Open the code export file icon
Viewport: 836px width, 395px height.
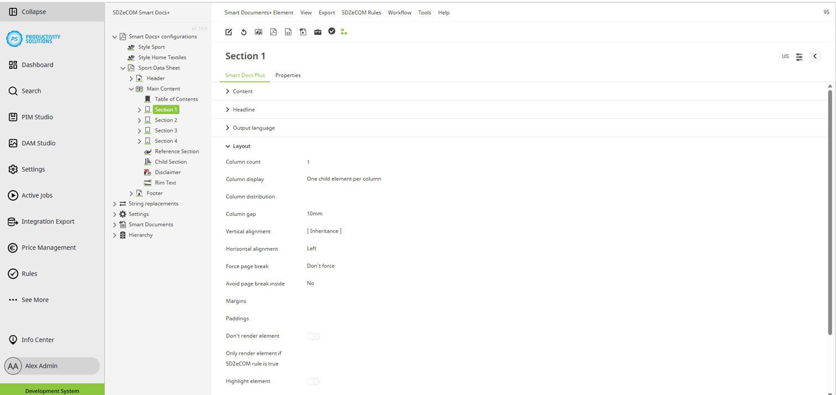288,31
